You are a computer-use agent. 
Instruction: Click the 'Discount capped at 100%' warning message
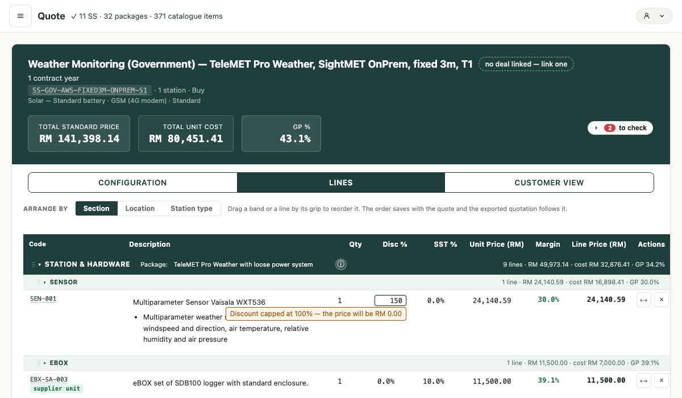(316, 314)
